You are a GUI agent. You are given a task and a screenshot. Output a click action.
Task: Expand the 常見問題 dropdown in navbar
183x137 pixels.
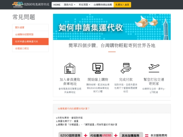84,5
